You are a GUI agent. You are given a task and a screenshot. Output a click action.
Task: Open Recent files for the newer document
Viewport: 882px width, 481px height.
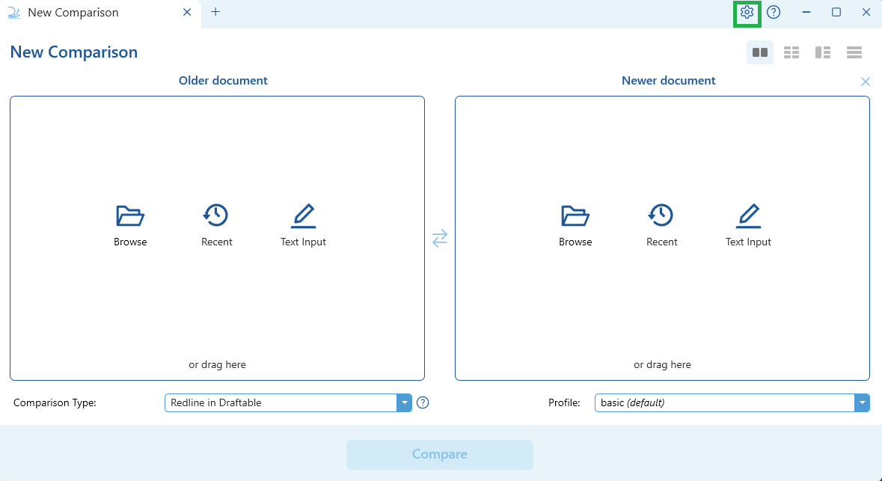click(661, 226)
